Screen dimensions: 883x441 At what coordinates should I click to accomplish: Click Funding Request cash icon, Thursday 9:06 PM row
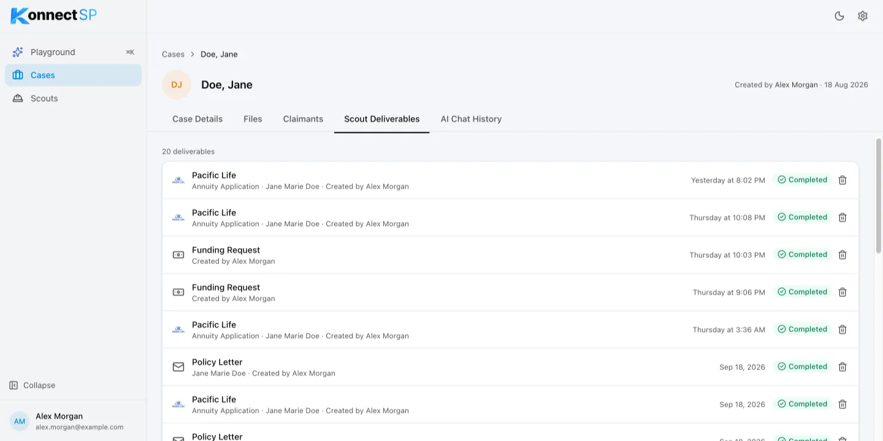pos(178,292)
